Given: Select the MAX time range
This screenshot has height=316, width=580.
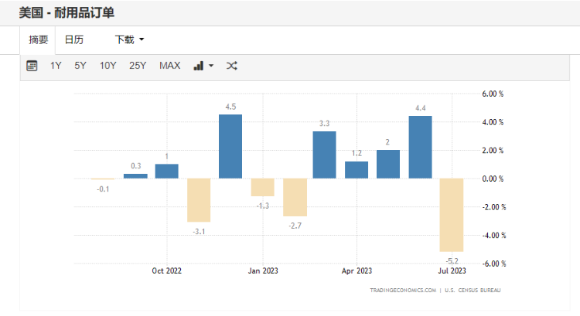Looking at the screenshot, I should [x=170, y=66].
